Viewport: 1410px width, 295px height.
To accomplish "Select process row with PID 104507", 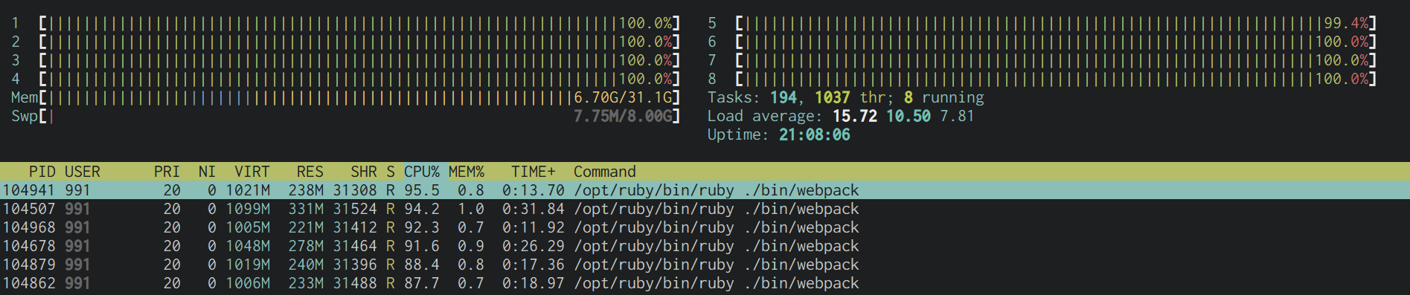I will [705, 209].
